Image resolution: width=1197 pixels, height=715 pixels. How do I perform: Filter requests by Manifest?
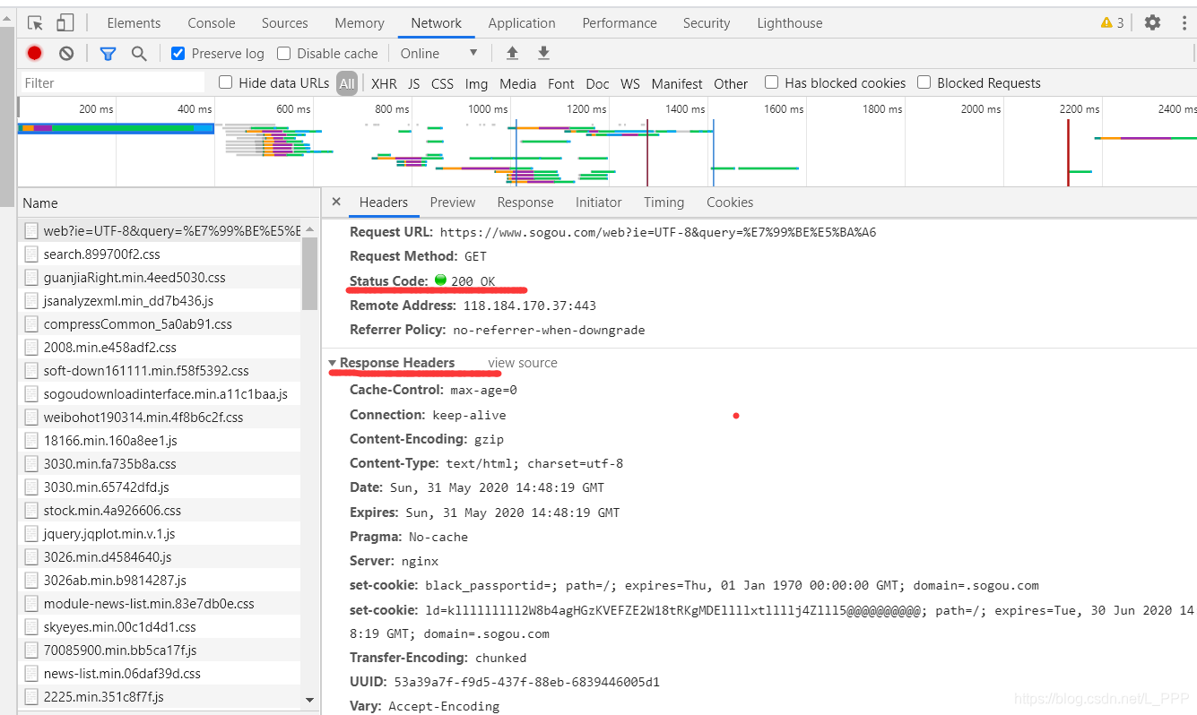pos(677,83)
